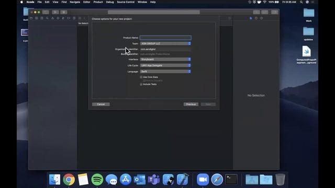This screenshot has height=188, width=335.
Task: Open Spotlight search in menu bar
Action: coord(301,2)
